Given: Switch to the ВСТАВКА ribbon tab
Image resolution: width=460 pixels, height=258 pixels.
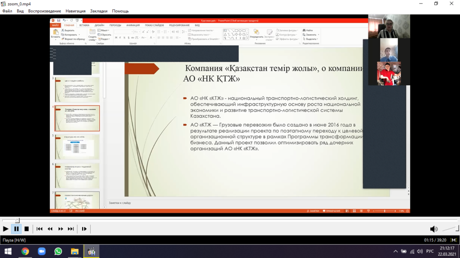Looking at the screenshot, I should pyautogui.click(x=84, y=26).
